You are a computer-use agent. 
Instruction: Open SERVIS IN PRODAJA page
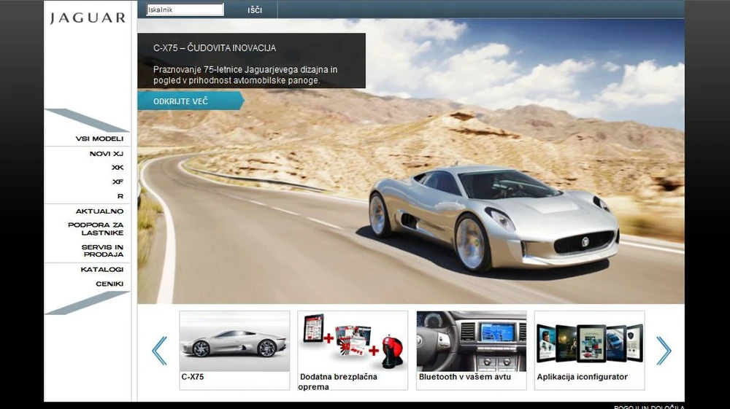103,251
